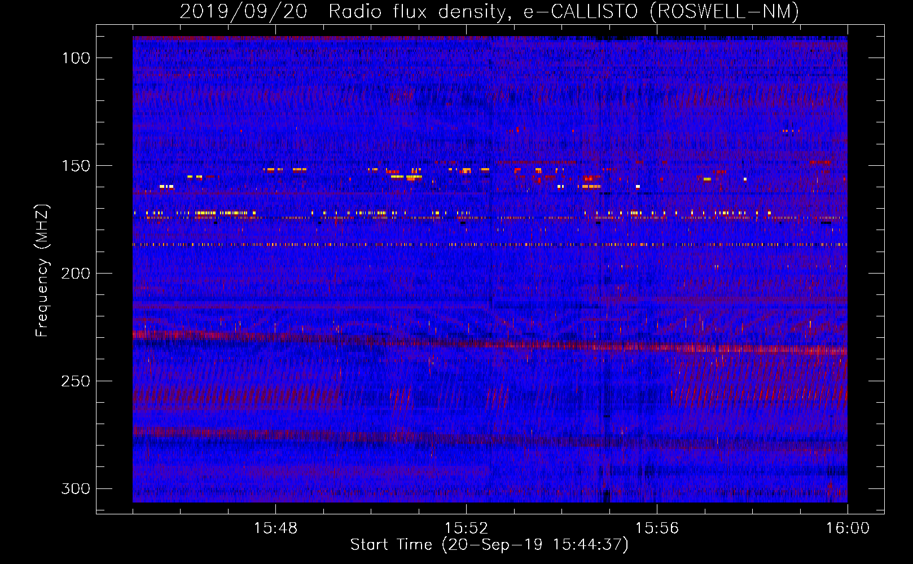Click the 250 frequency tick label
Viewport: 913px width, 564px height.
pyautogui.click(x=76, y=381)
